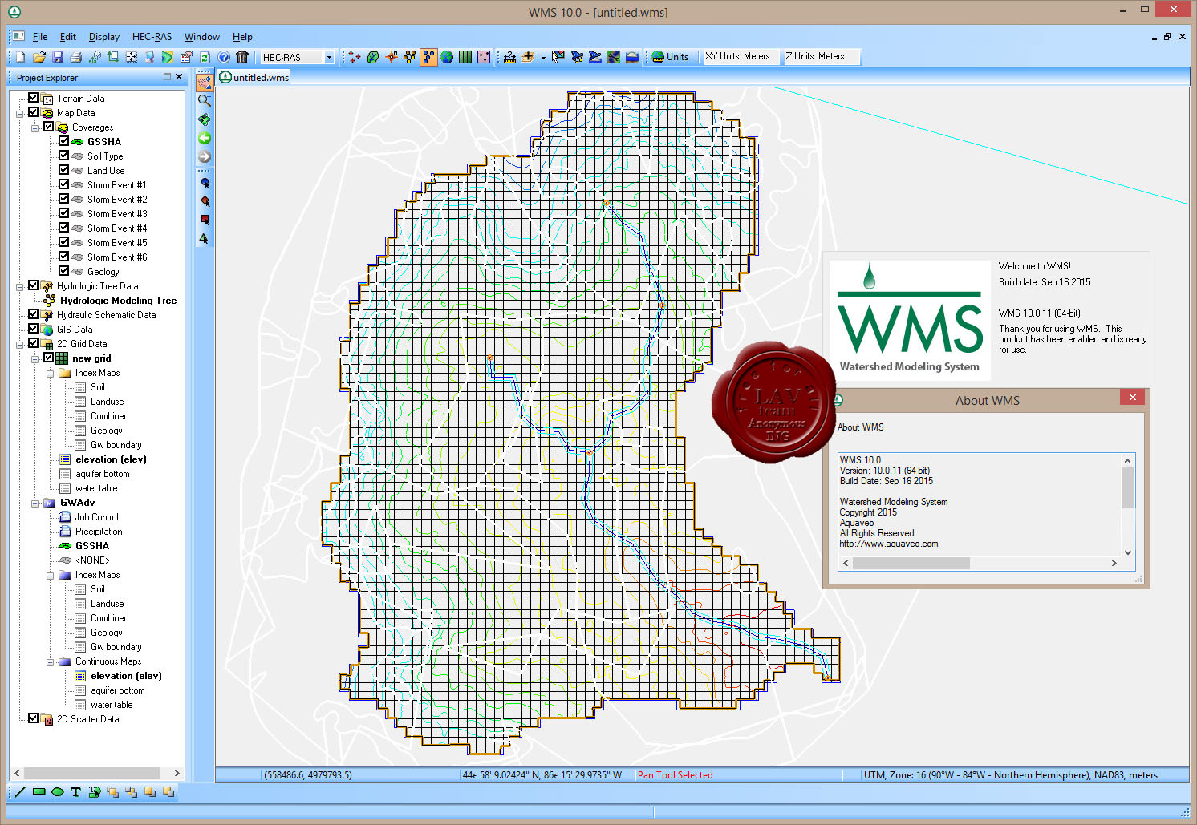Click the Help question mark icon
This screenshot has height=825, width=1197.
[x=224, y=57]
